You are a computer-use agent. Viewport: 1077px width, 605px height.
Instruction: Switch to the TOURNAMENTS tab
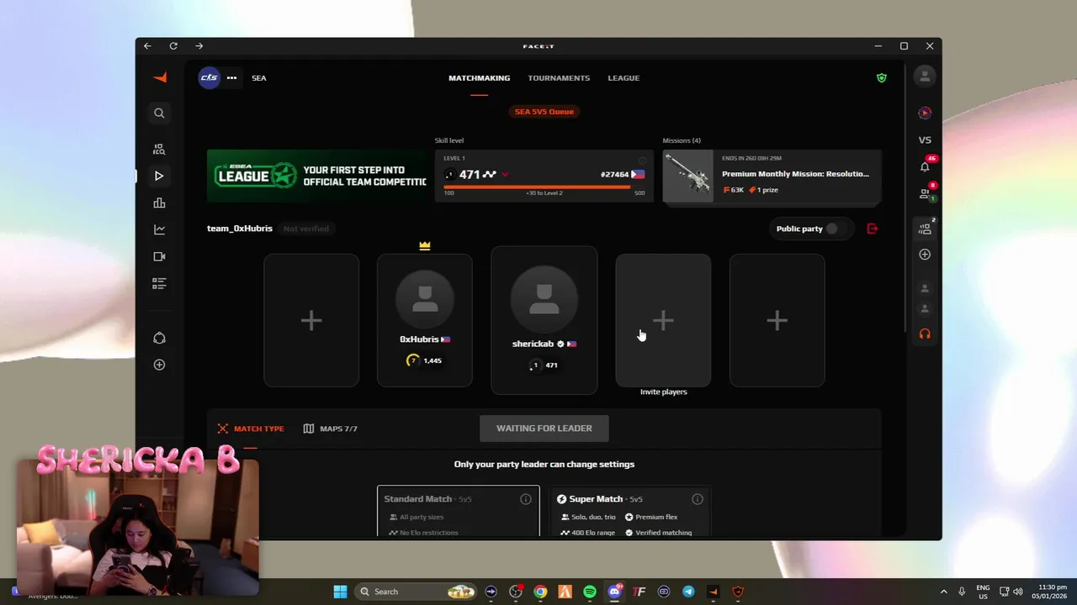tap(559, 78)
